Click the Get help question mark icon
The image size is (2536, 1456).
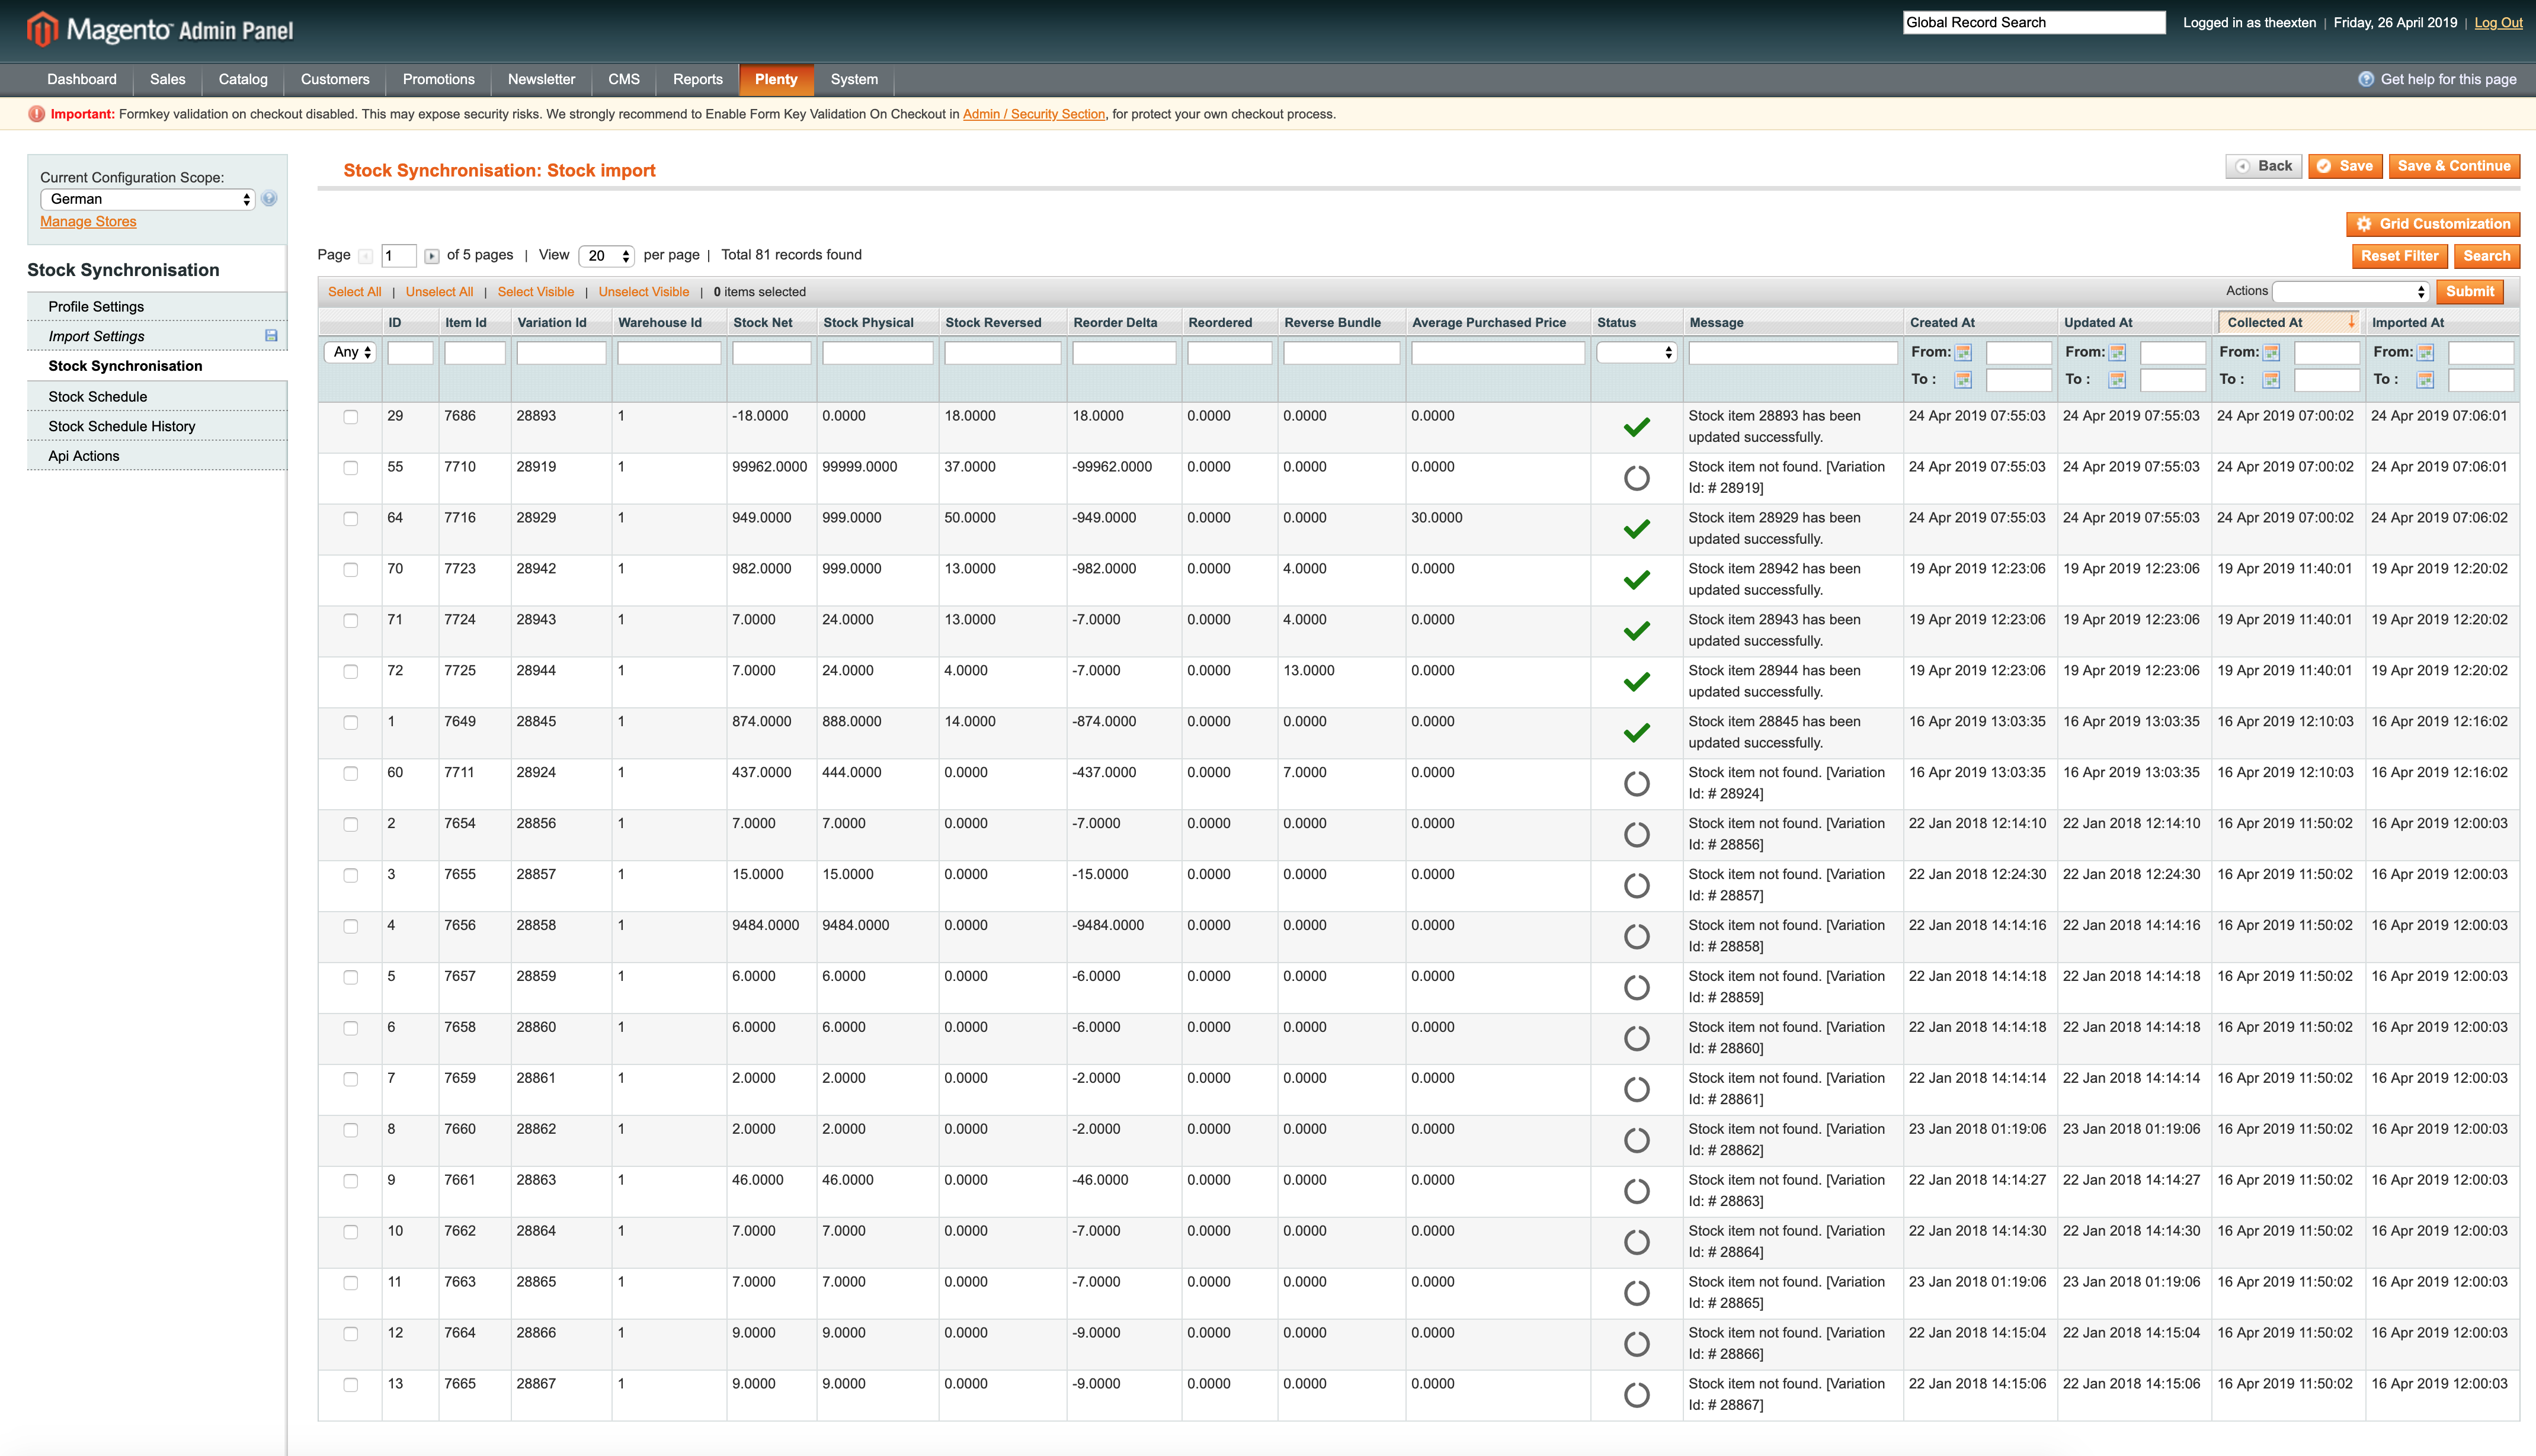tap(2366, 79)
